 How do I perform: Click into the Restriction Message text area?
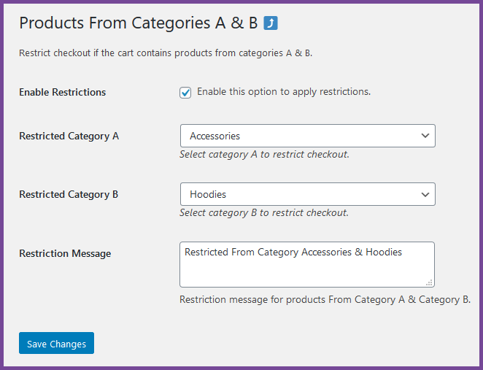tap(306, 271)
